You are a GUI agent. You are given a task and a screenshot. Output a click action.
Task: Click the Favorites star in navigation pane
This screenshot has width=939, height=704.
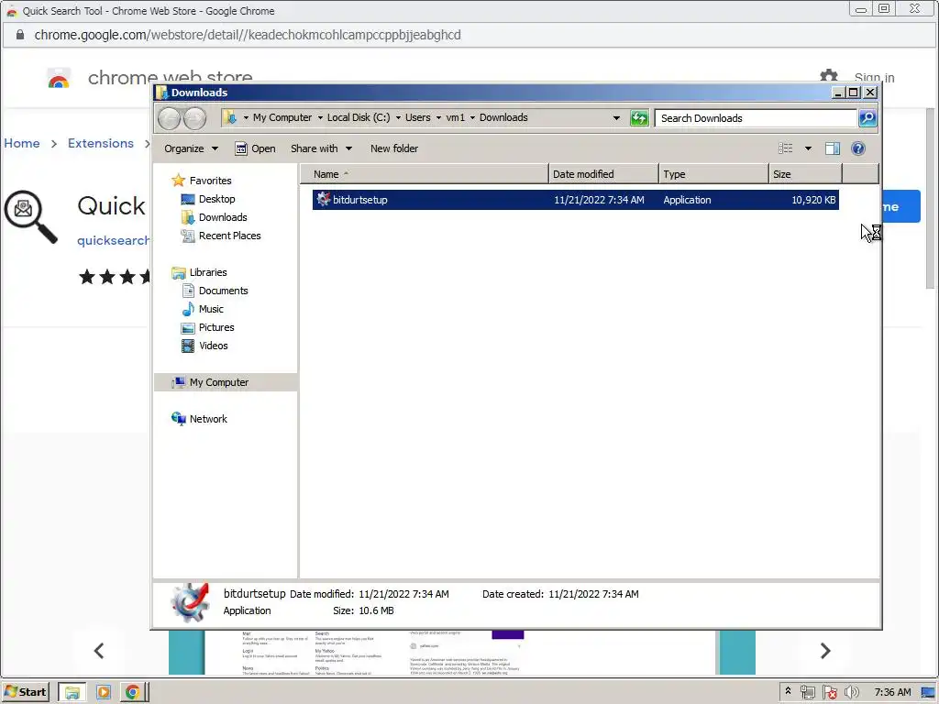point(178,181)
